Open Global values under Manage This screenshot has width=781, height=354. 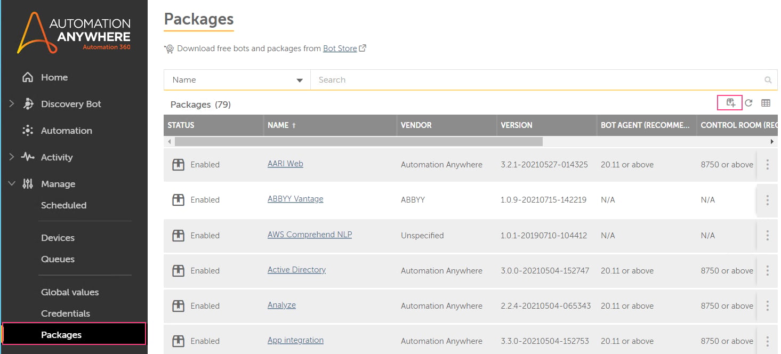click(x=70, y=292)
